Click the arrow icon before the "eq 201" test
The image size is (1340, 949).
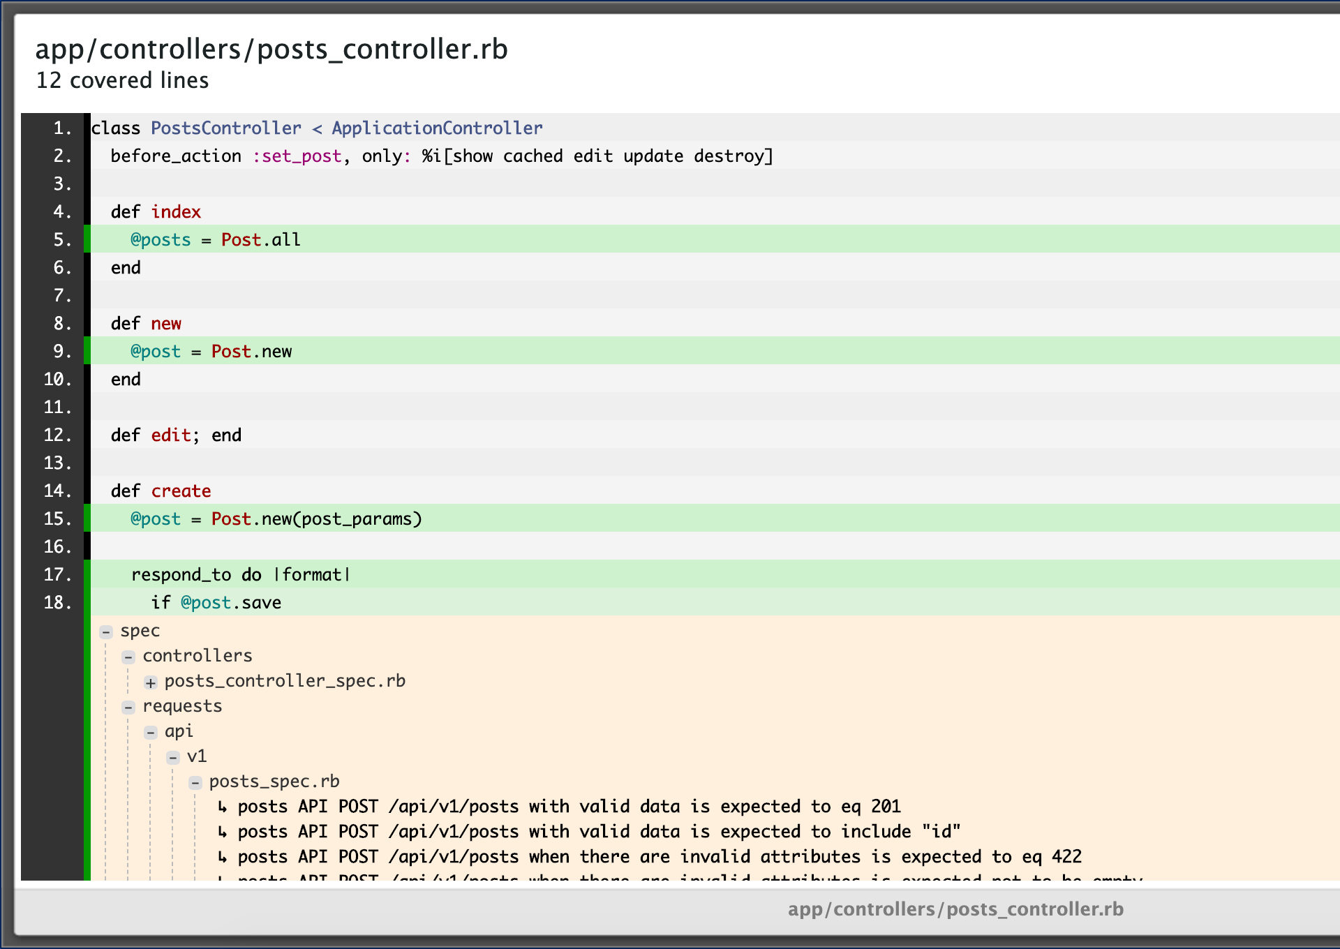pos(222,807)
